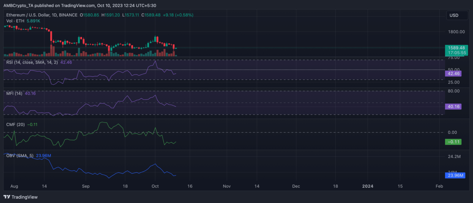The image size is (473, 203).
Task: Click the purple 40.16 MFI value tag
Action: [453, 107]
